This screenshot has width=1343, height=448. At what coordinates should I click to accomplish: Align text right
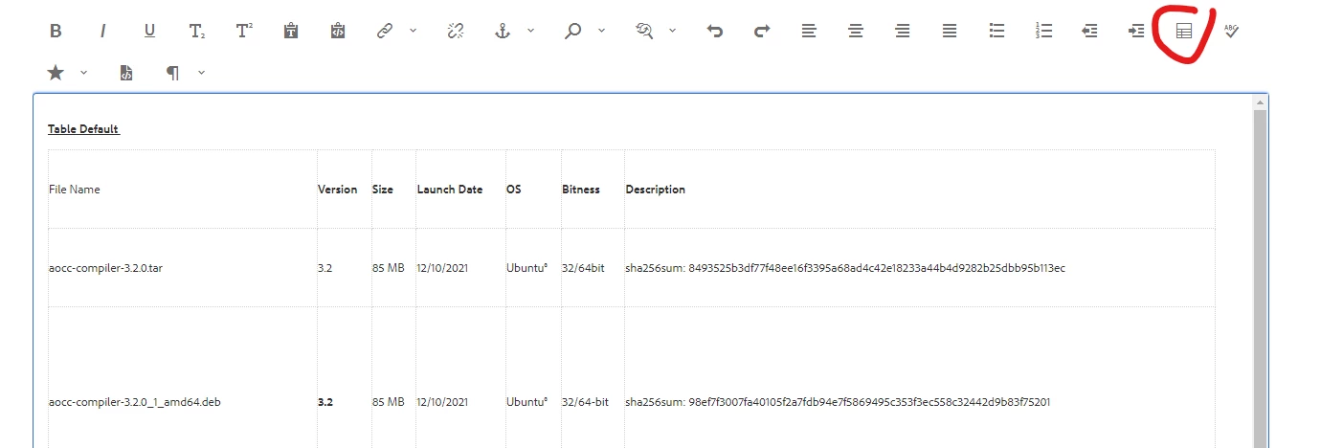click(x=903, y=31)
